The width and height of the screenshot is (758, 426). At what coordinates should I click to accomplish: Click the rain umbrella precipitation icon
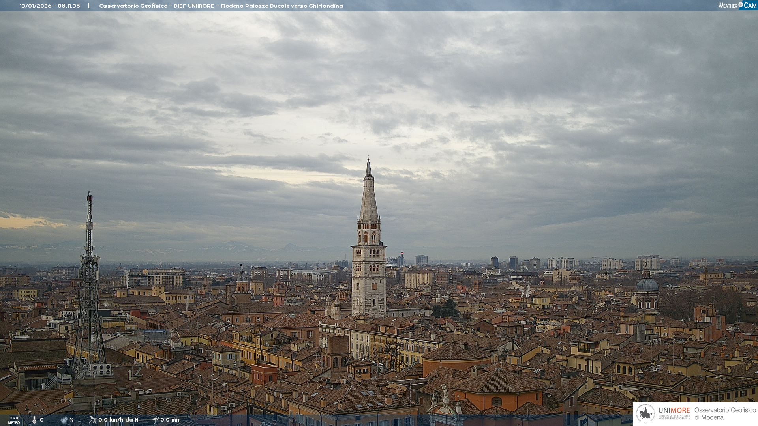pos(156,420)
